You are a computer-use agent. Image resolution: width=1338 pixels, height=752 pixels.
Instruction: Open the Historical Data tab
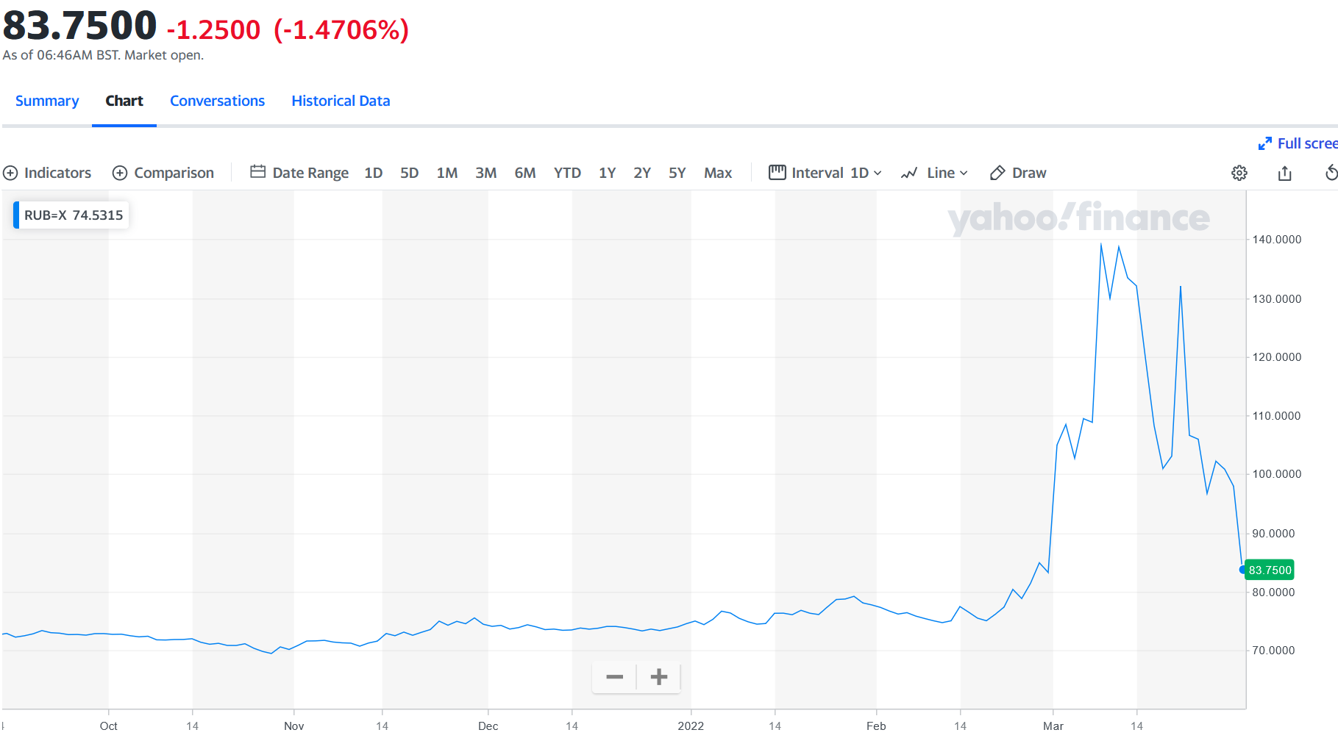[341, 101]
